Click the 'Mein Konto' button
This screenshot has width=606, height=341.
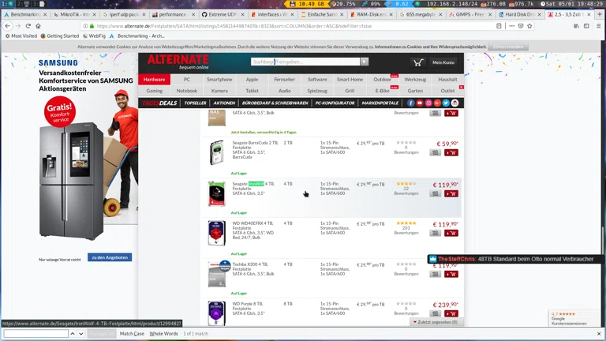point(443,62)
